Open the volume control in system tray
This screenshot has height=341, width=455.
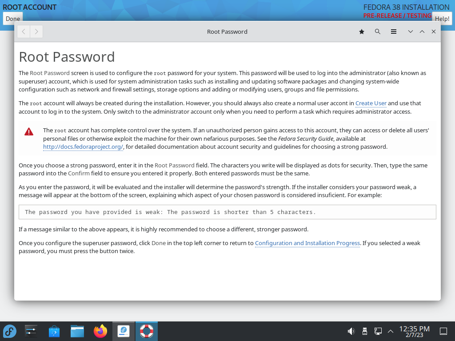351,331
